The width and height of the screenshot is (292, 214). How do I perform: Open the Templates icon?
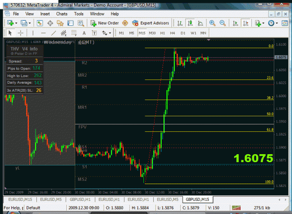285,23
